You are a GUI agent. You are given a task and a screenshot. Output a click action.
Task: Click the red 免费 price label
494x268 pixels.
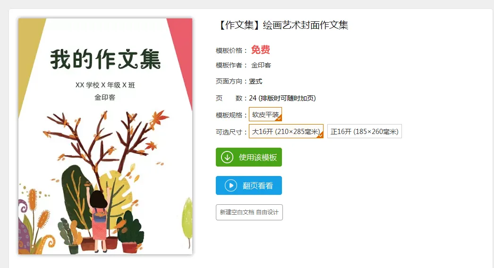click(261, 50)
